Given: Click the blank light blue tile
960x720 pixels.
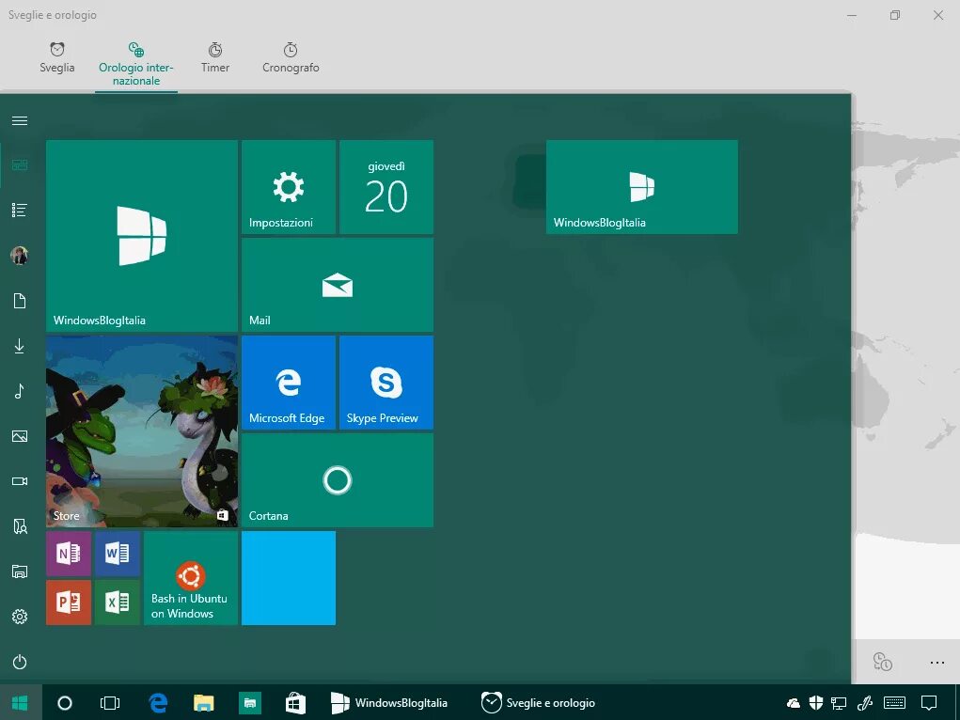Looking at the screenshot, I should [289, 578].
